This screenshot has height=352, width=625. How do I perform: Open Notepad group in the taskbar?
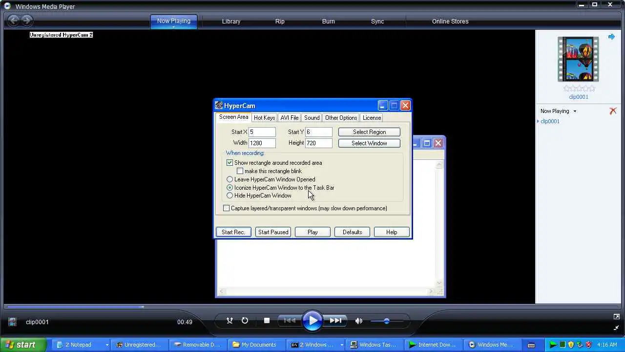coord(81,345)
